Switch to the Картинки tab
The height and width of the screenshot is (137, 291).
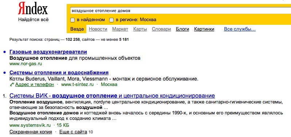(204, 29)
